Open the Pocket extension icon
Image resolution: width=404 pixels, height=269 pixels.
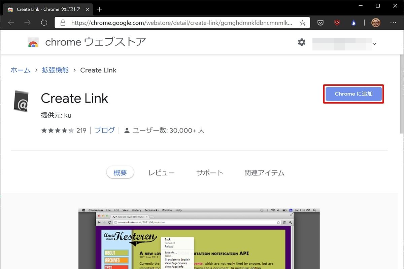(321, 23)
